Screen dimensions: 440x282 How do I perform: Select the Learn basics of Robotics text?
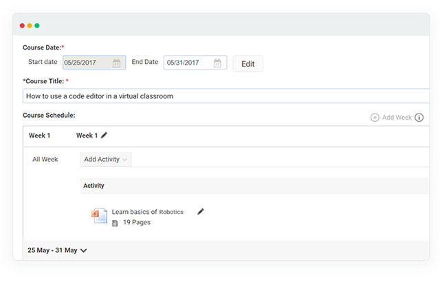[x=147, y=212]
